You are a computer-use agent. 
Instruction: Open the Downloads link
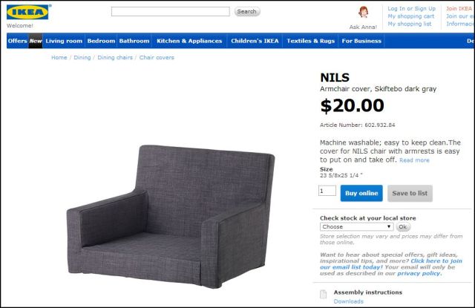click(348, 301)
